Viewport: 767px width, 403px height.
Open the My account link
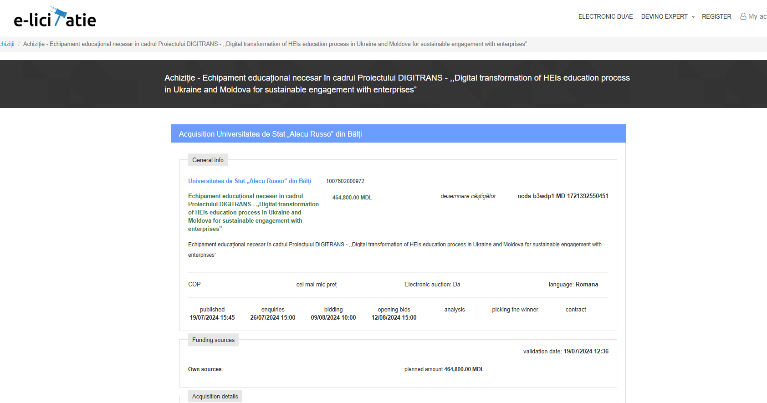point(757,16)
